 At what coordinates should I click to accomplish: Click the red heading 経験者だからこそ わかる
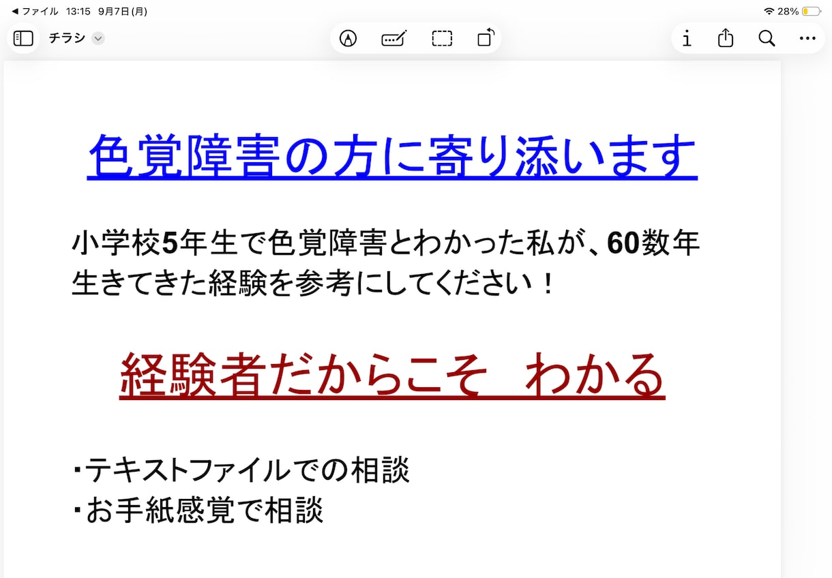[392, 375]
